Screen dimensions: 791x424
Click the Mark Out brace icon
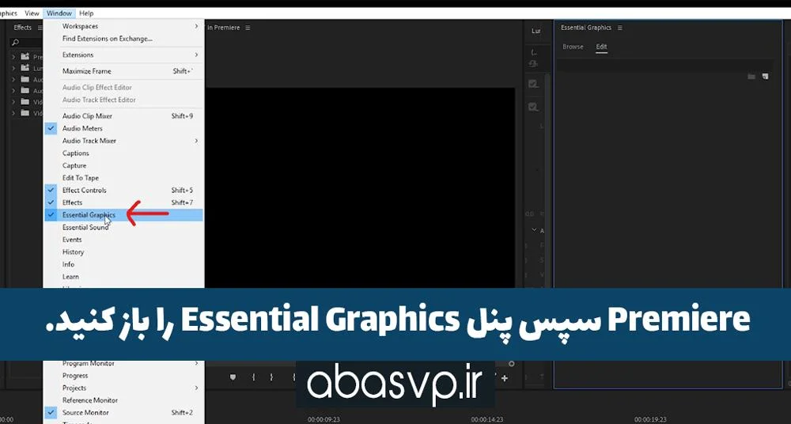coord(271,377)
